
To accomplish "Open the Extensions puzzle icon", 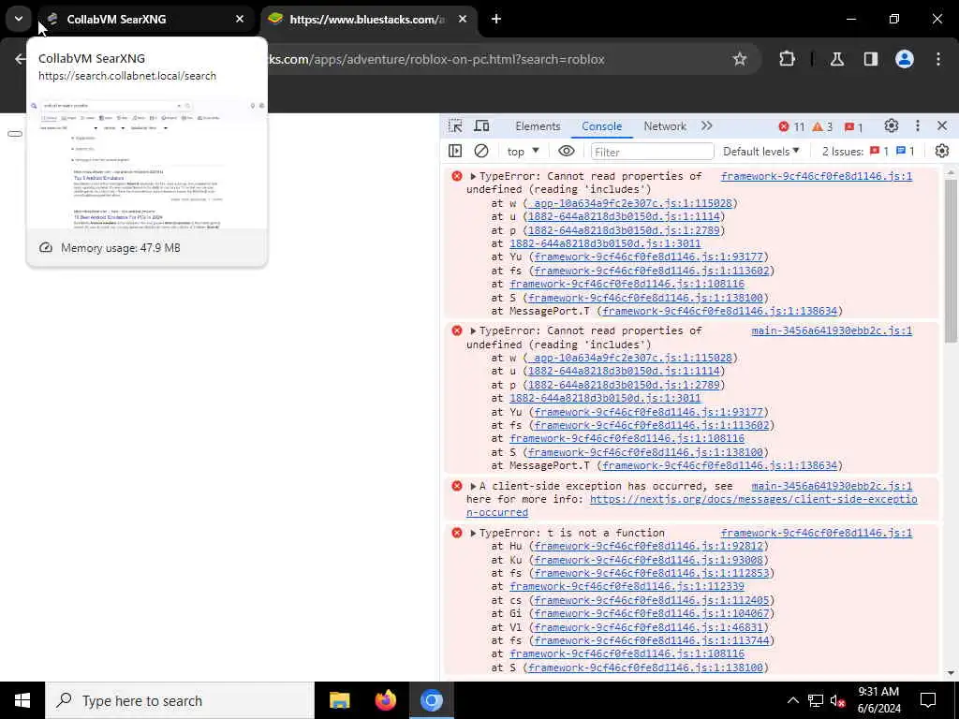I will (x=787, y=59).
